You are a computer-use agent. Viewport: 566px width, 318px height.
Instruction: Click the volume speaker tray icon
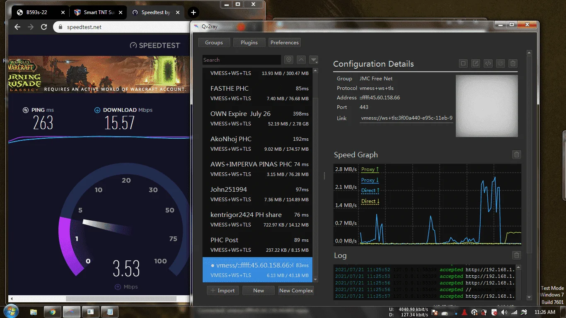click(x=504, y=312)
